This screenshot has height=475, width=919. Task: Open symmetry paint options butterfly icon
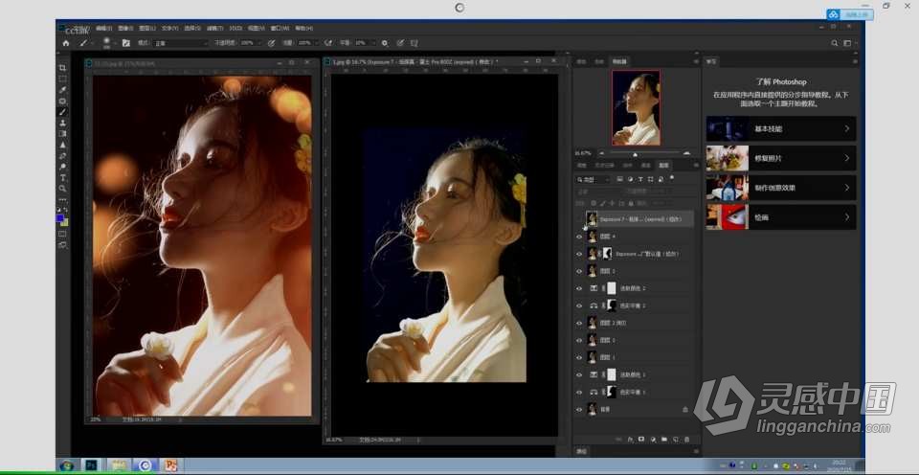(415, 43)
